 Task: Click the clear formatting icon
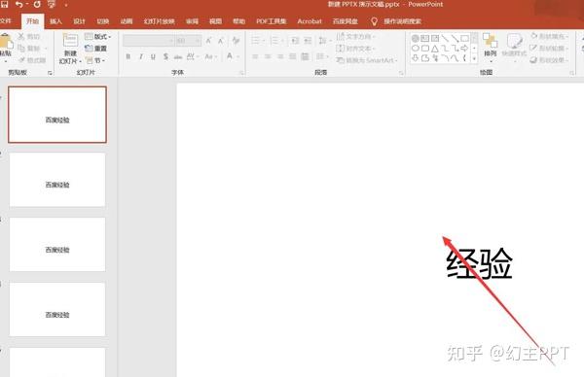tap(236, 41)
